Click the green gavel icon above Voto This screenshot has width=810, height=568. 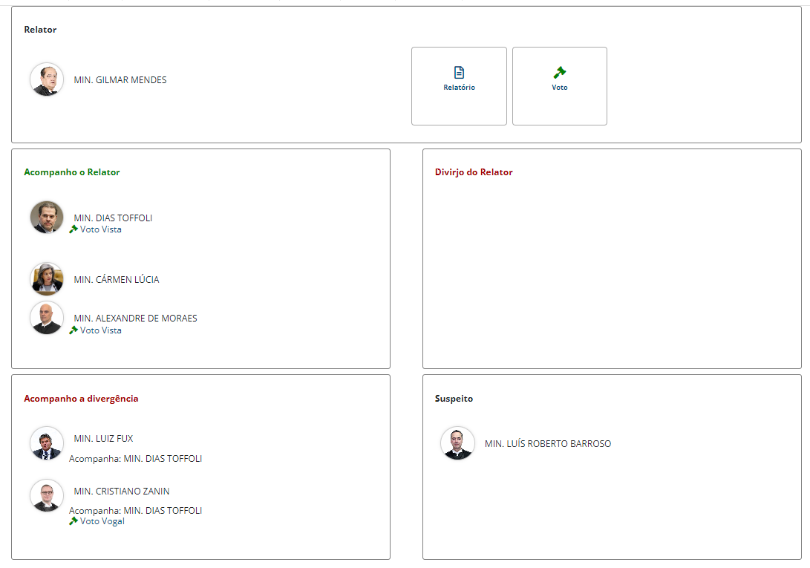(x=560, y=73)
